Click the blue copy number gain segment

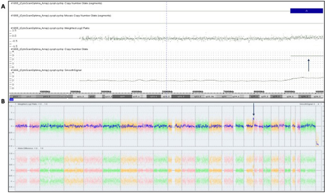(x=306, y=10)
